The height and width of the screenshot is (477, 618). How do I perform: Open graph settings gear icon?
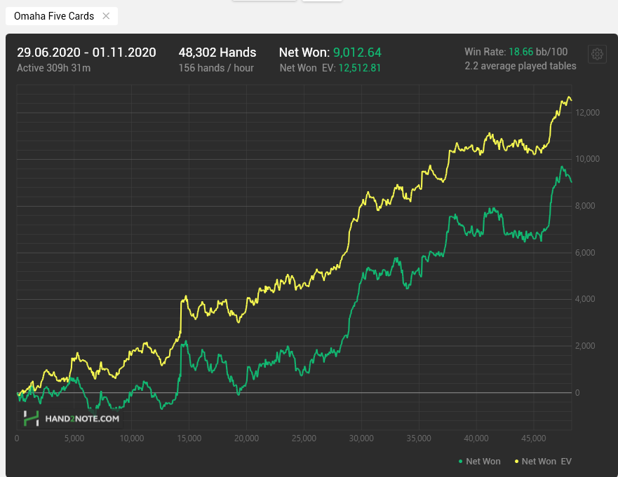(597, 55)
